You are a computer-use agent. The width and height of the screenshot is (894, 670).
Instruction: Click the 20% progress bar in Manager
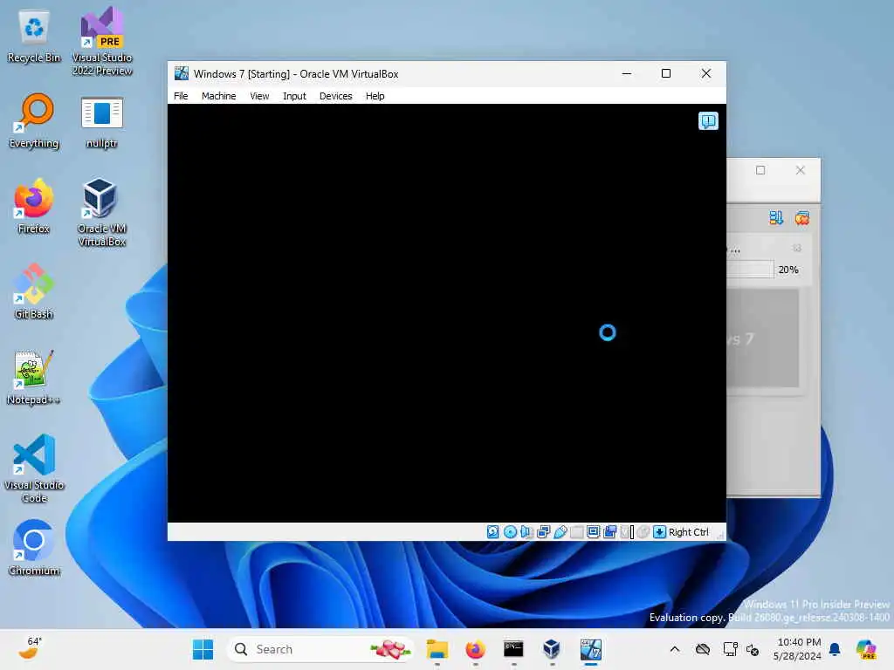click(750, 270)
